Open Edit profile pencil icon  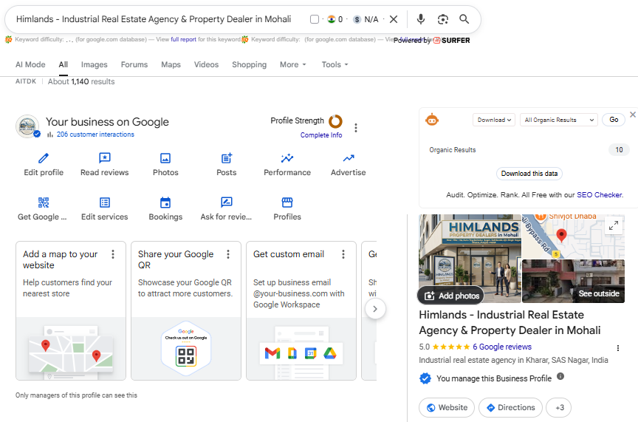44,158
